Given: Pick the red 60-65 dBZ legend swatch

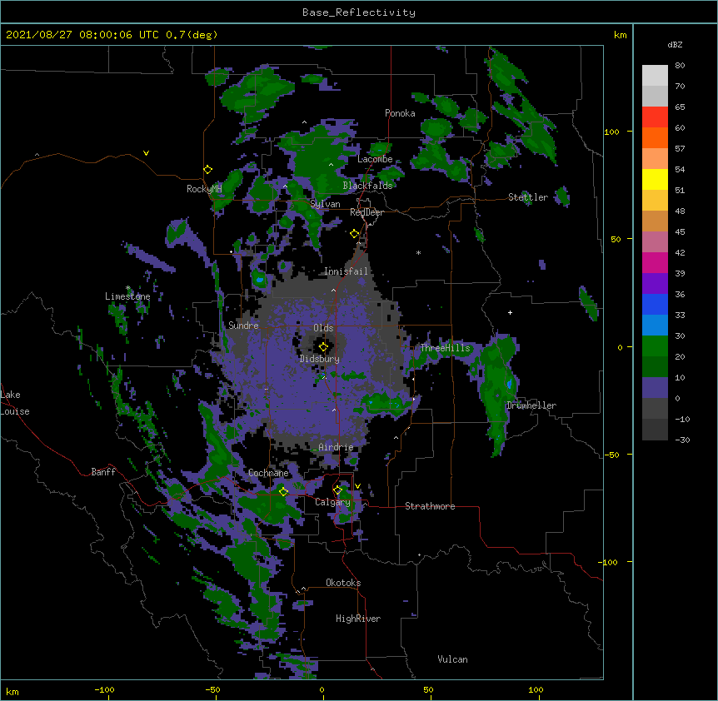Looking at the screenshot, I should pyautogui.click(x=655, y=117).
